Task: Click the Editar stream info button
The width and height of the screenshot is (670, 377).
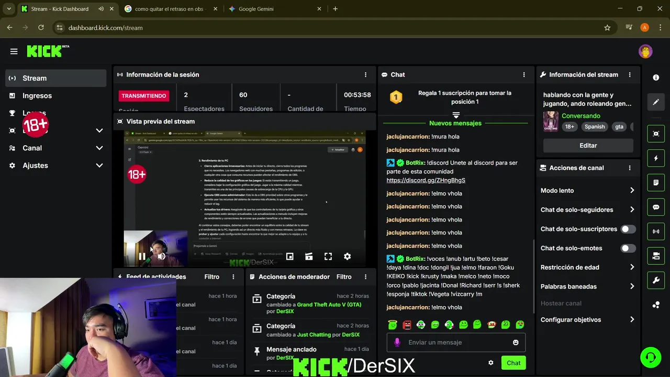Action: tap(588, 146)
